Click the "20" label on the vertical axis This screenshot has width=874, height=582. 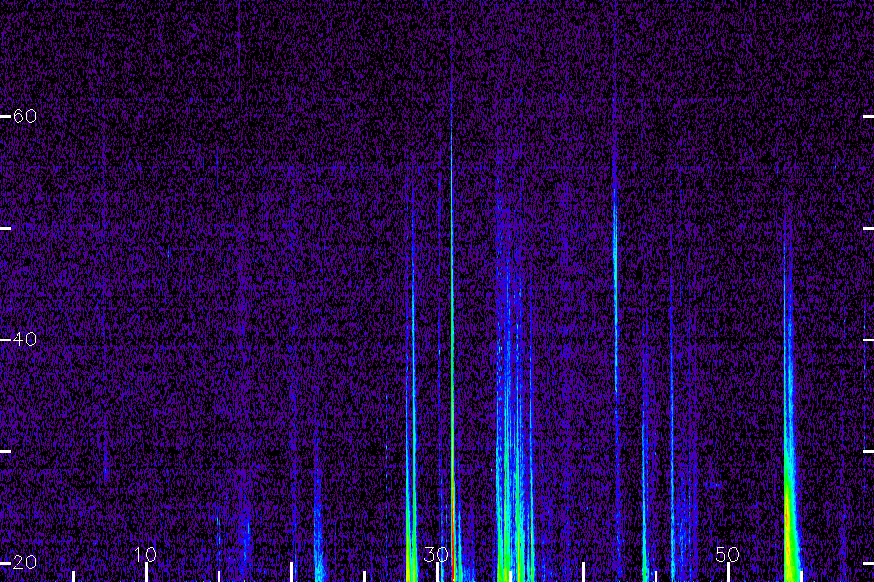(24, 563)
